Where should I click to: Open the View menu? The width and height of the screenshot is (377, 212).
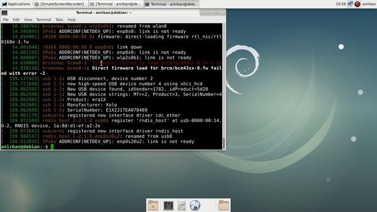click(x=28, y=19)
